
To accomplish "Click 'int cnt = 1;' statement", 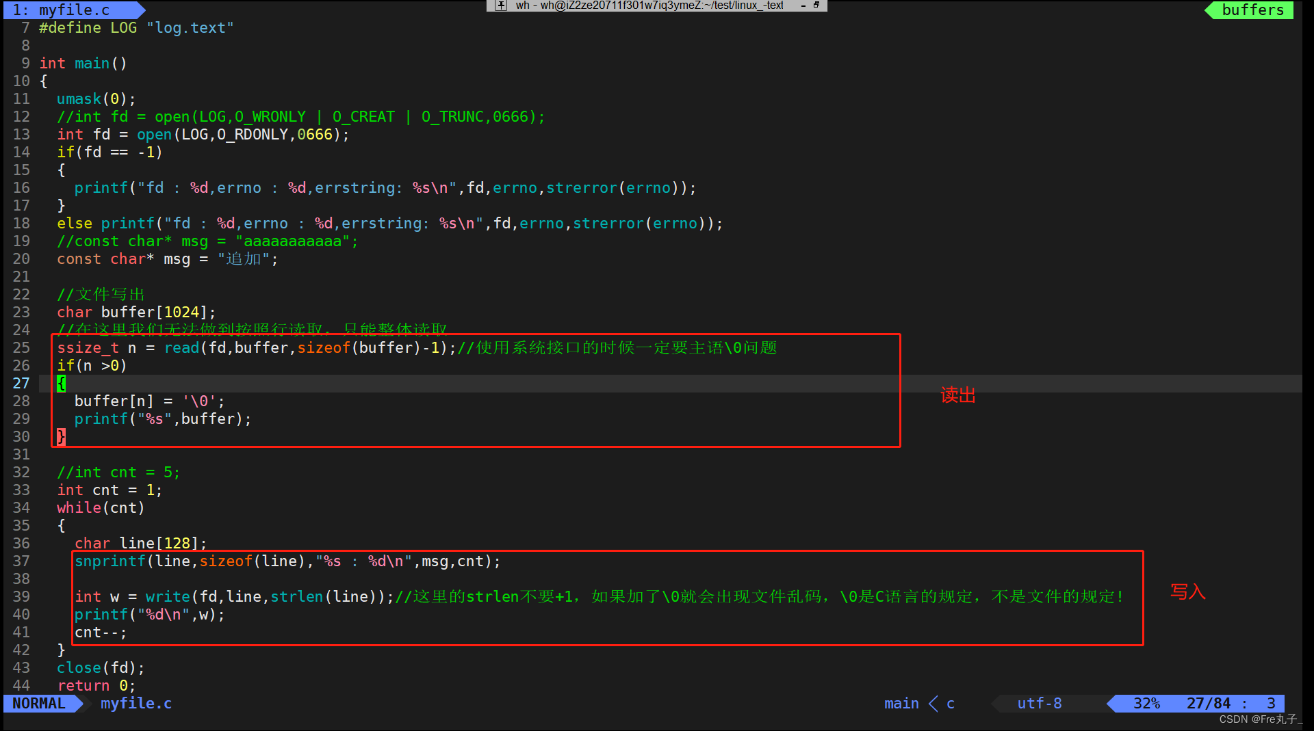I will pos(109,490).
